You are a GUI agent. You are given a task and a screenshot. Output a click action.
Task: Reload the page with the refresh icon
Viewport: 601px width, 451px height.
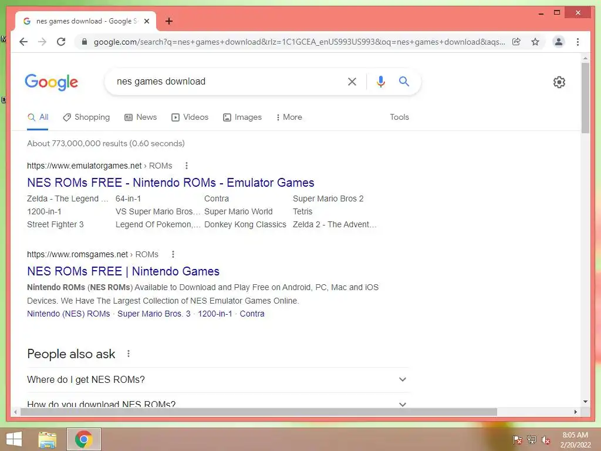pos(61,42)
